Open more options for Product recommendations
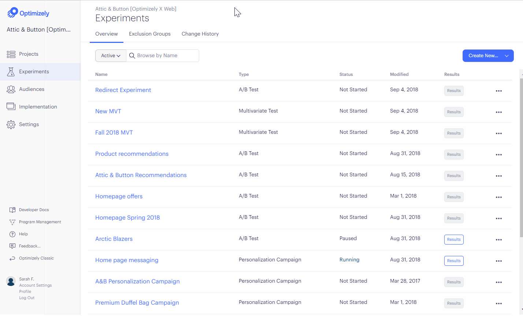The width and height of the screenshot is (523, 316). 498,155
